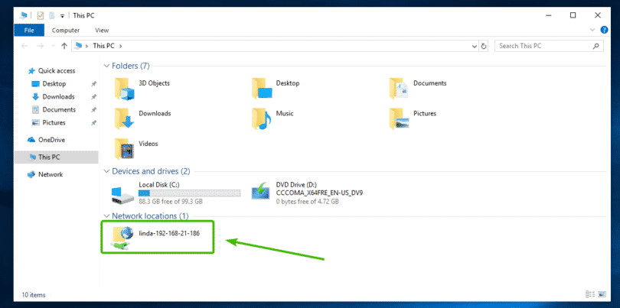This screenshot has height=308, width=620.
Task: Click This PC breadcrumb in address bar
Action: [x=103, y=46]
